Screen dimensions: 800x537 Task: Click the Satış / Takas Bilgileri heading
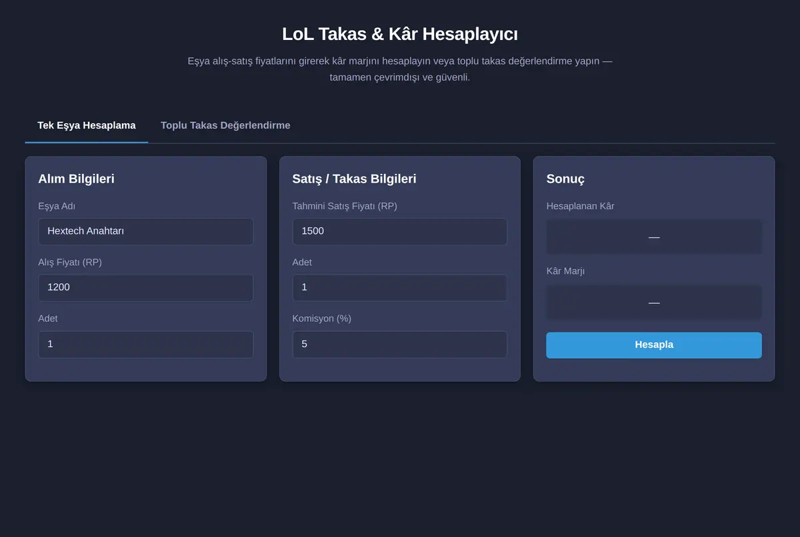pyautogui.click(x=354, y=179)
